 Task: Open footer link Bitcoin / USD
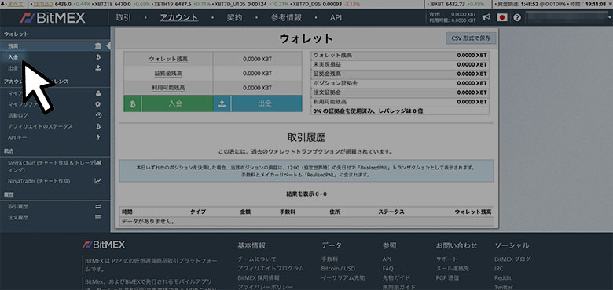click(338, 269)
